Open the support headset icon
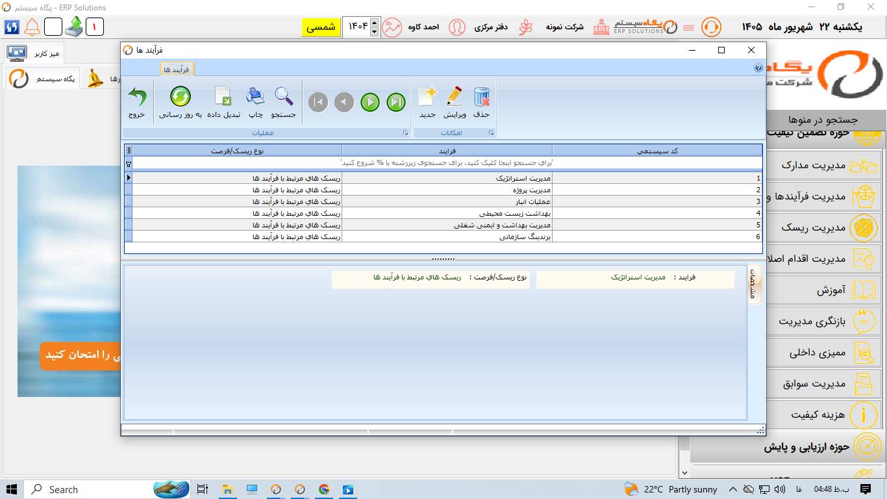This screenshot has height=499, width=887. click(712, 27)
